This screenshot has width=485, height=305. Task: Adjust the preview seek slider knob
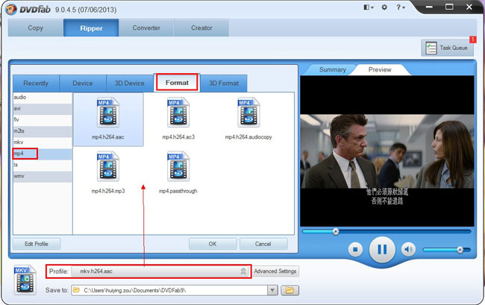point(336,231)
